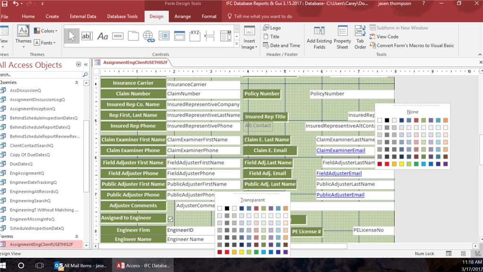The height and width of the screenshot is (272, 483).
Task: Click Add Existing Fields icon
Action: click(319, 38)
